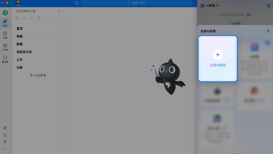
Task: Click the plus circle to create assistant
Action: (218, 55)
